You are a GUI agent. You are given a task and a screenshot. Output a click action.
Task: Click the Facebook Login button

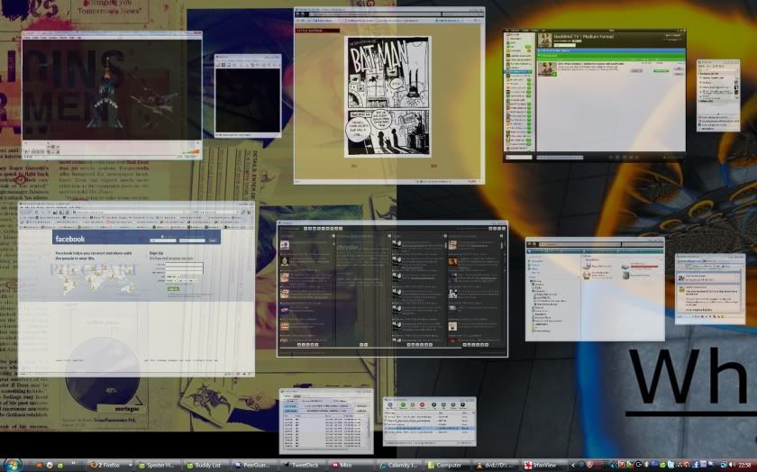pyautogui.click(x=213, y=241)
